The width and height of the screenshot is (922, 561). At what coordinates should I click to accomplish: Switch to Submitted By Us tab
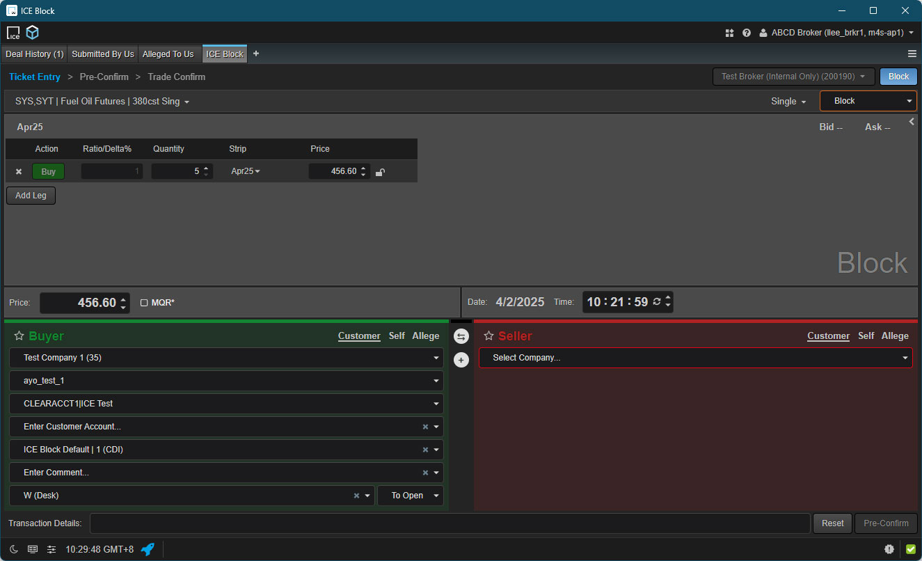tap(103, 54)
